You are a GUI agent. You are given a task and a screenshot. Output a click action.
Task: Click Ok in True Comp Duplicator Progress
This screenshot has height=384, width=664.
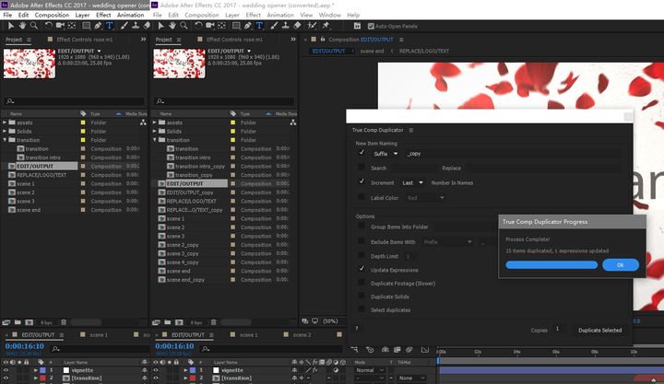(x=621, y=264)
